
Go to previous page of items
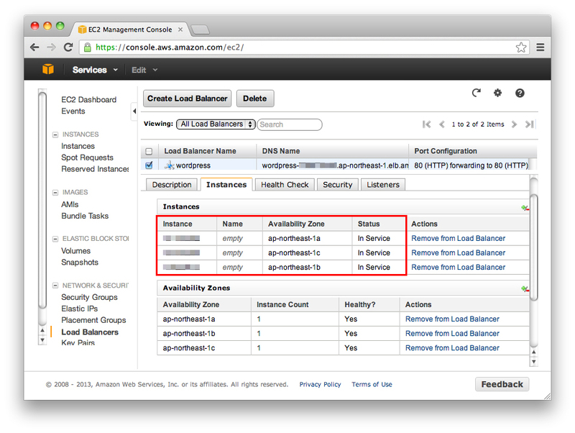point(442,124)
